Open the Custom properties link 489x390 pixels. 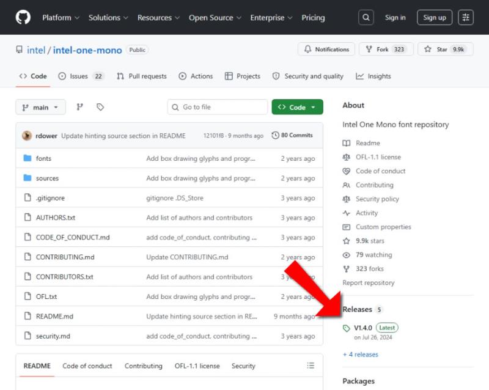[383, 227]
